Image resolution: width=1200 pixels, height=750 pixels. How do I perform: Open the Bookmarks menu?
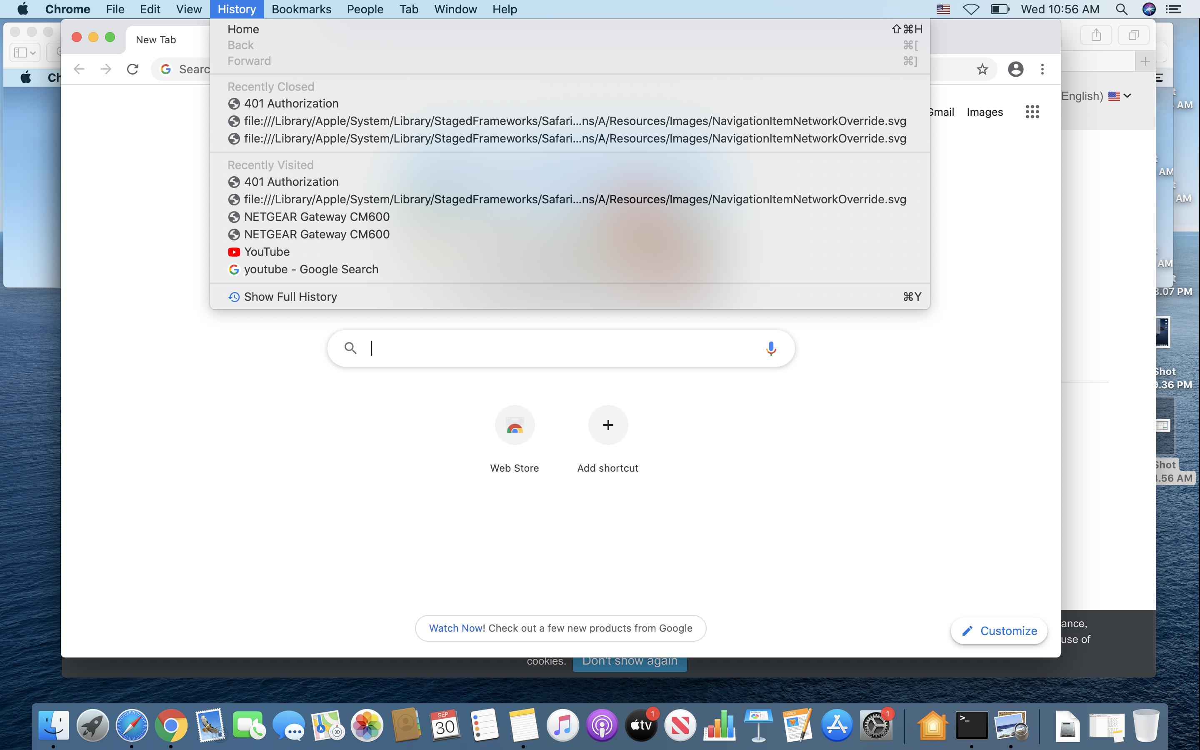301,10
